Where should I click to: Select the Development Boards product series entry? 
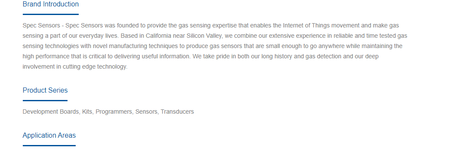51,112
